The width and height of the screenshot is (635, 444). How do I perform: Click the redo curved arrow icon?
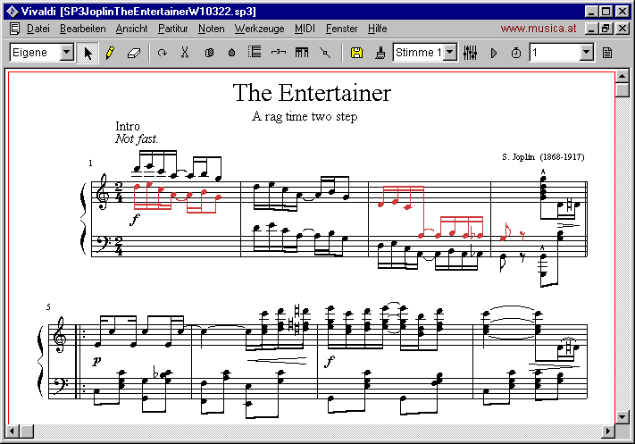pos(163,53)
